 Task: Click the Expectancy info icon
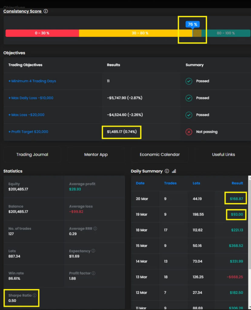tap(93, 251)
